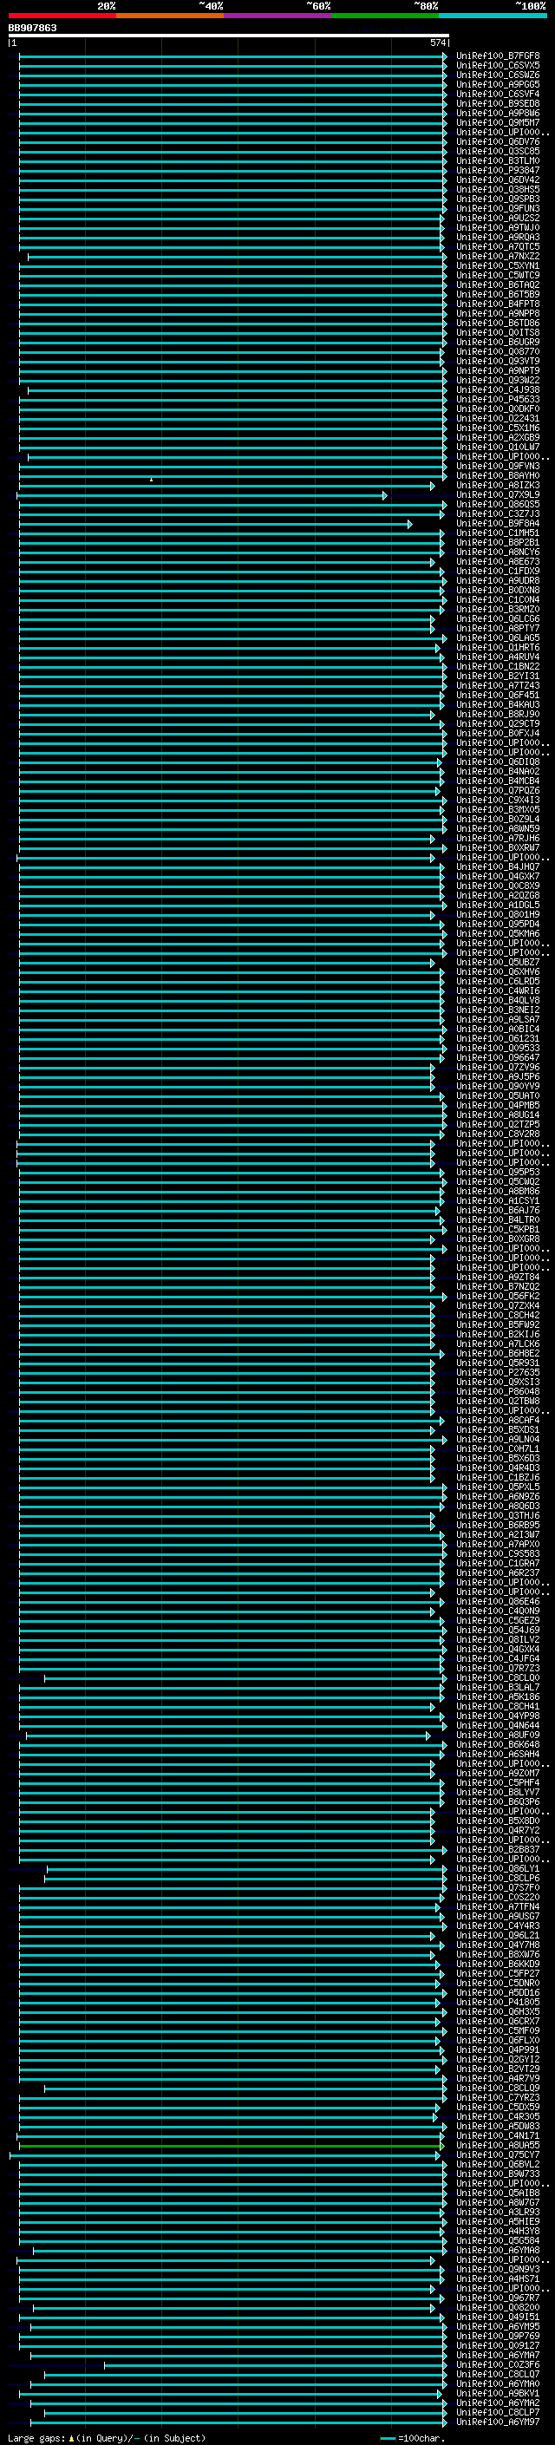The height and width of the screenshot is (2445, 555).
Task: Click the orange ~40% identity legend bar
Action: point(170,16)
